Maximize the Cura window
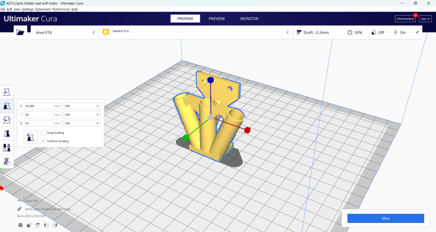The image size is (436, 232). click(x=415, y=3)
